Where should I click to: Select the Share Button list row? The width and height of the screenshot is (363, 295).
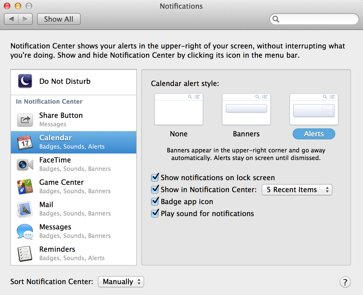74,120
